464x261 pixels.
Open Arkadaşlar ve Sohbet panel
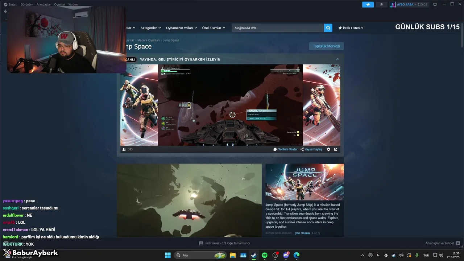[443, 243]
